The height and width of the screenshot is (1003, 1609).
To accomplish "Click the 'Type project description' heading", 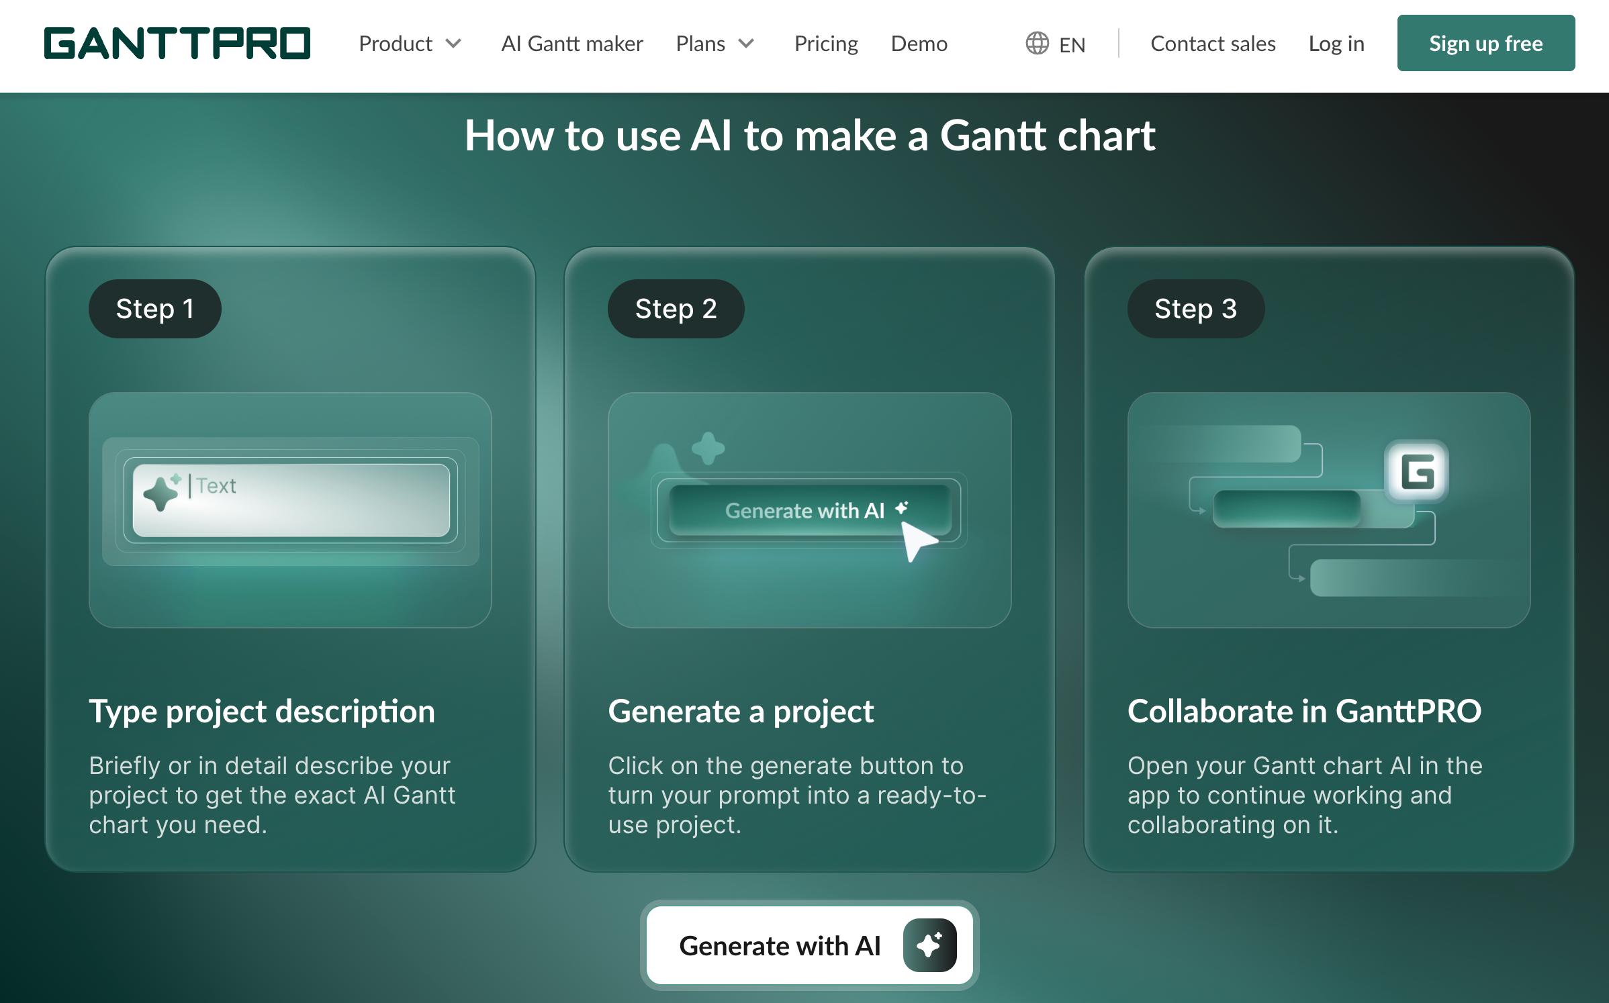I will 262,712.
